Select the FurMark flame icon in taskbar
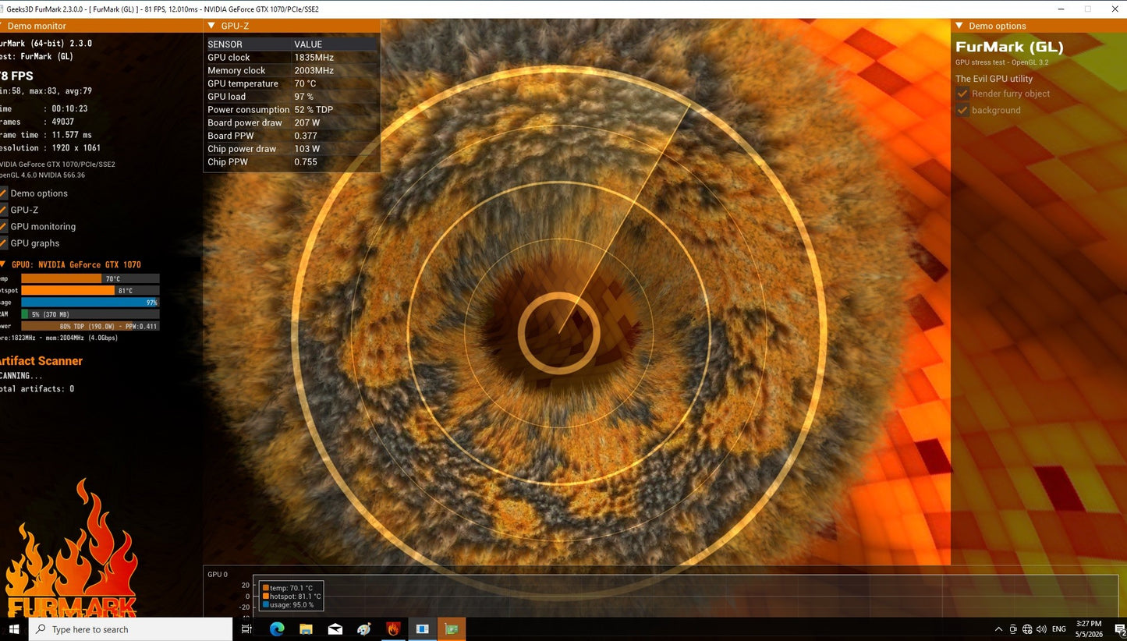 pyautogui.click(x=393, y=629)
